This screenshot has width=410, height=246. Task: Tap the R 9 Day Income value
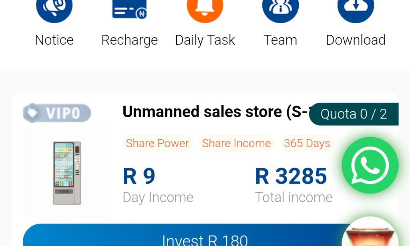(139, 176)
